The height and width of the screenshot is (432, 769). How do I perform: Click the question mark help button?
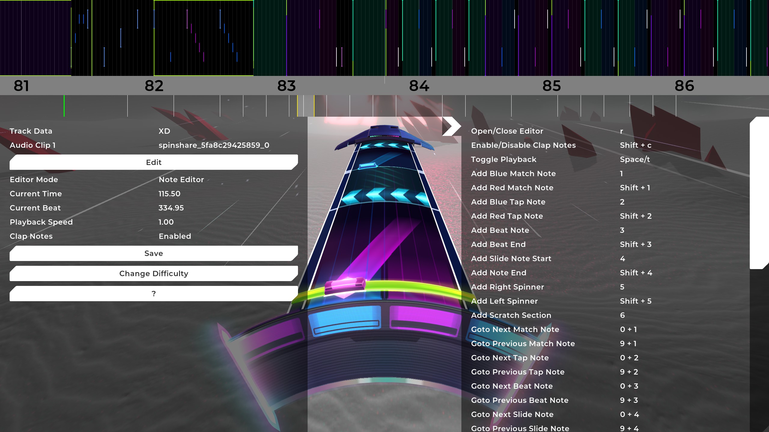[153, 294]
